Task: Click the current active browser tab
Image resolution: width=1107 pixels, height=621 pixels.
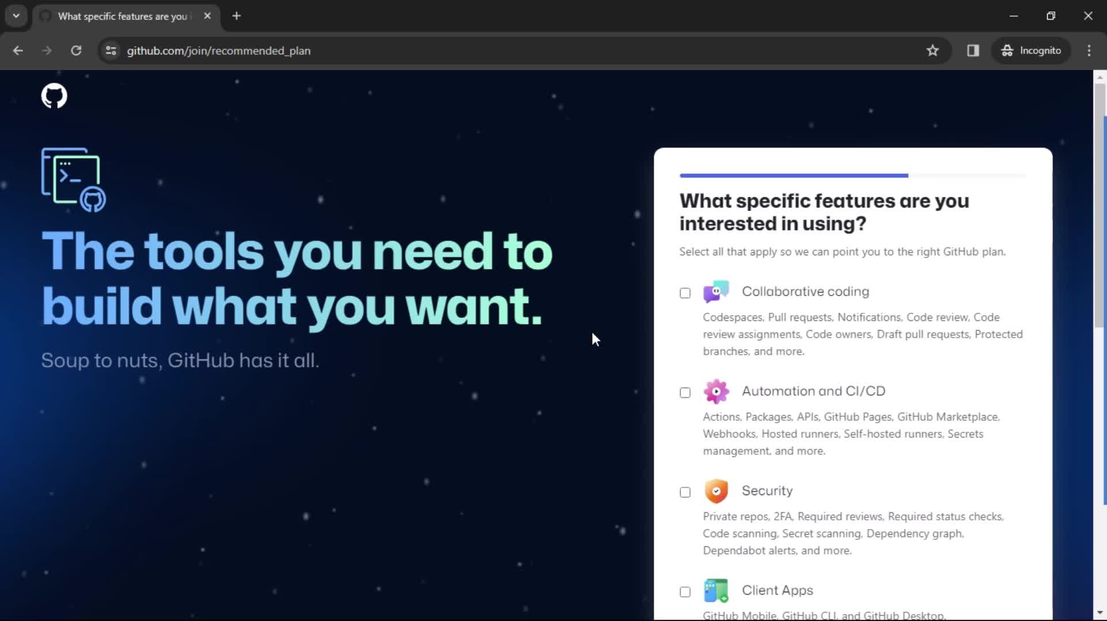Action: [x=124, y=15]
